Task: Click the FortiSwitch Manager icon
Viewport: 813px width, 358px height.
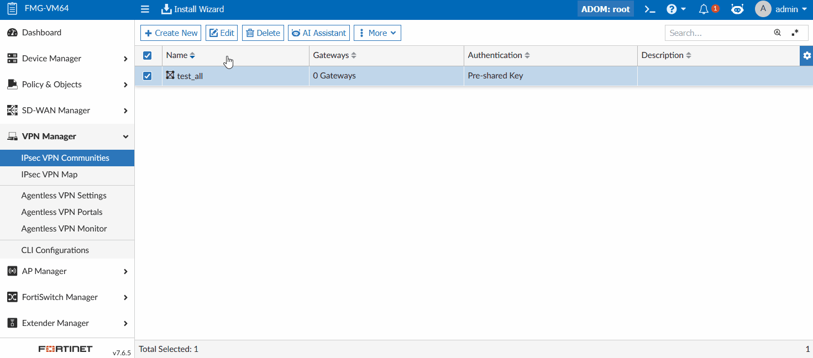Action: pyautogui.click(x=12, y=297)
